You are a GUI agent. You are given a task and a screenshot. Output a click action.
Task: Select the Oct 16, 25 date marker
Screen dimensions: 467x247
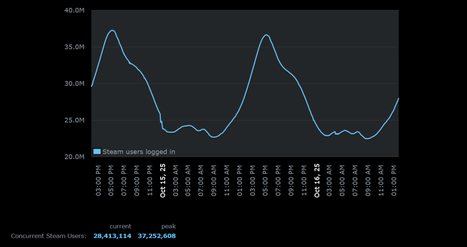click(x=317, y=180)
